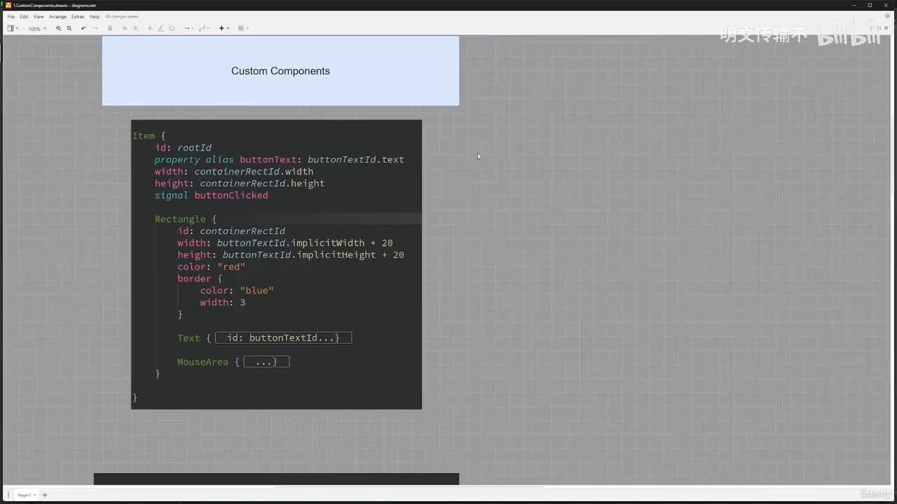The image size is (897, 504).
Task: Click the 'All changes saved' status
Action: [x=122, y=17]
